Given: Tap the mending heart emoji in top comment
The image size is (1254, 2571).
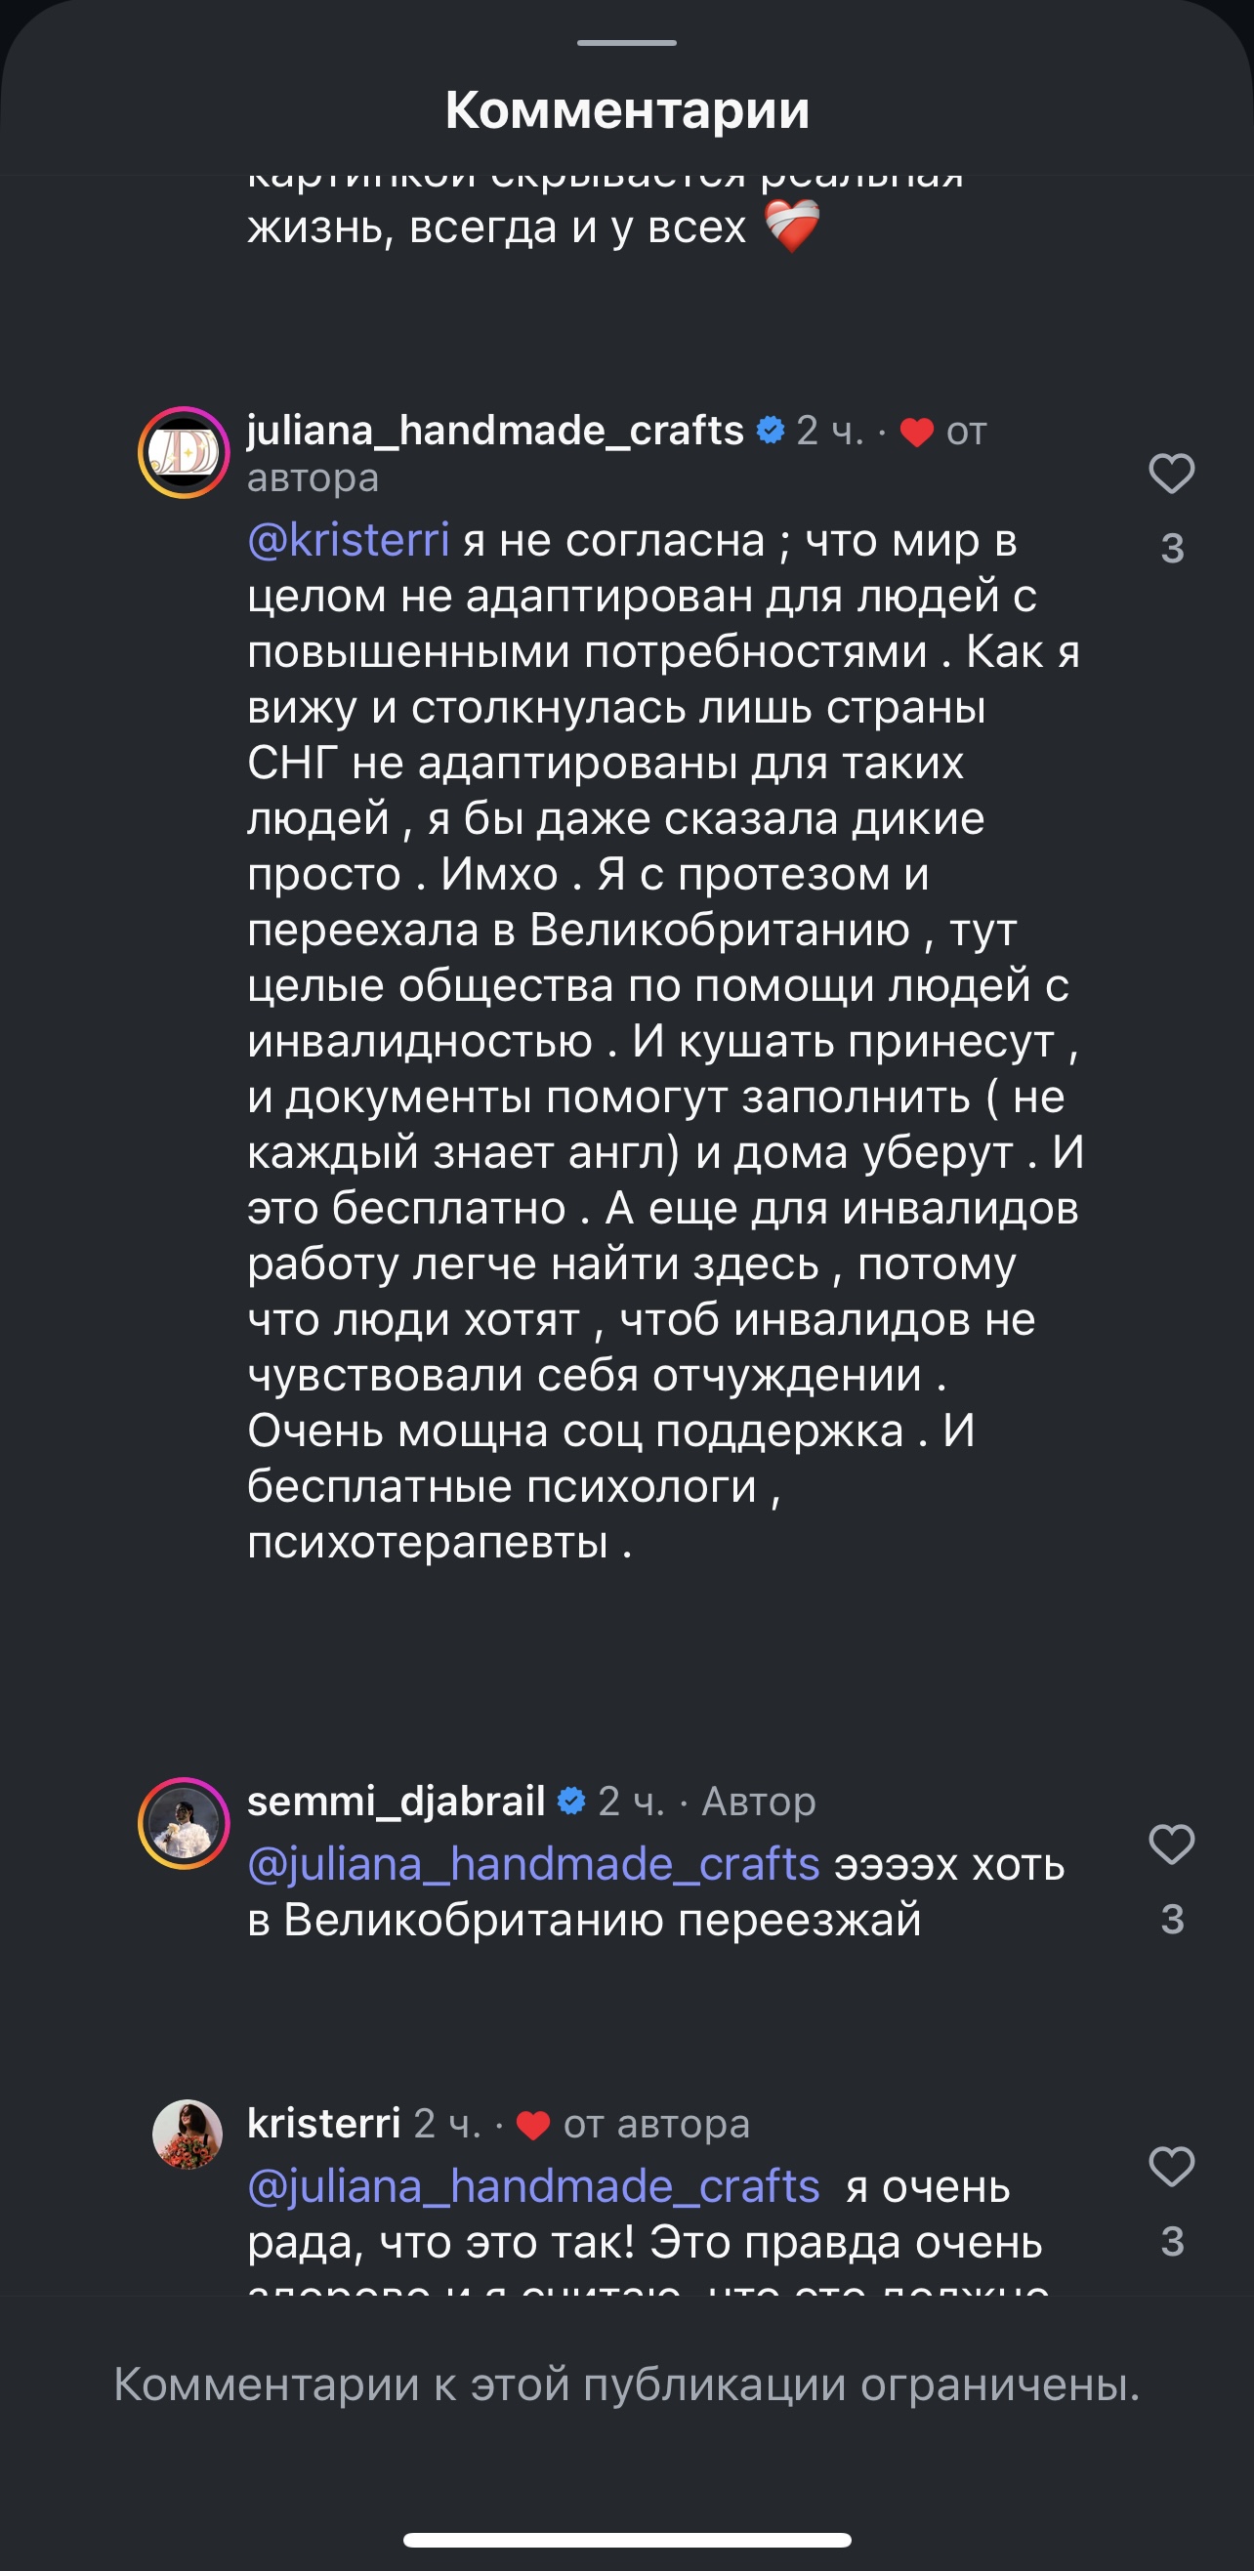Looking at the screenshot, I should click(x=792, y=227).
